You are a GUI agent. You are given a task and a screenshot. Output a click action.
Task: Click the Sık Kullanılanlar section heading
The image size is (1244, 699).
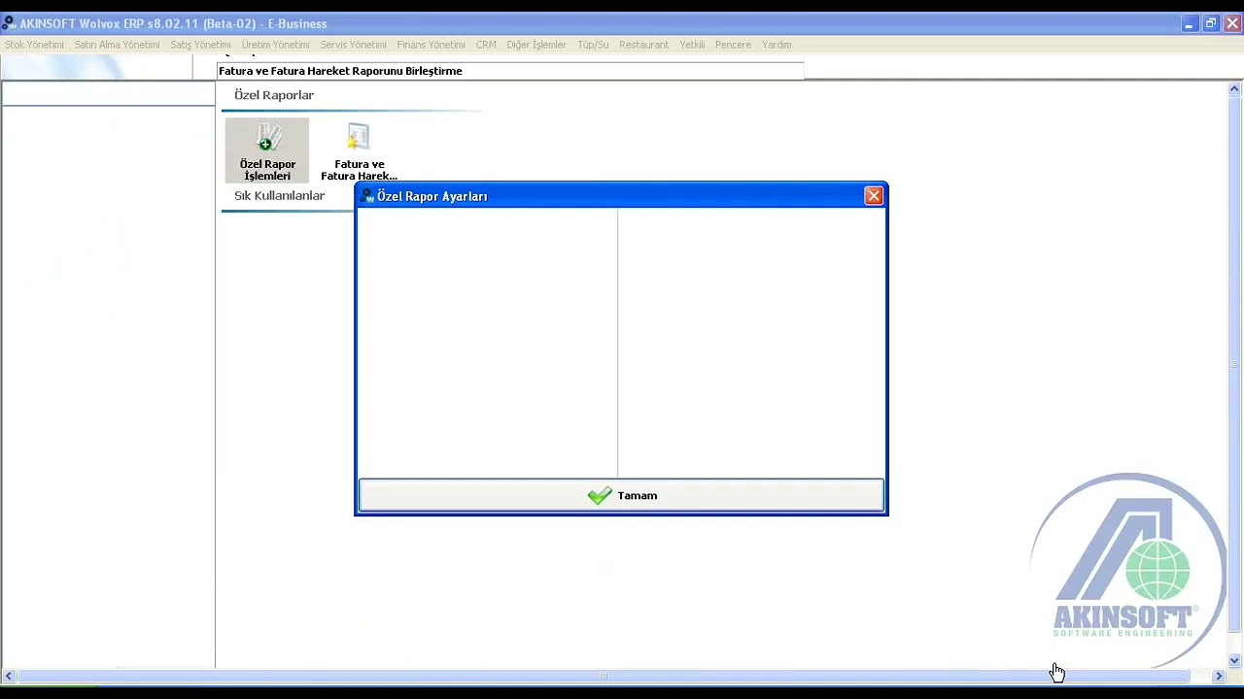coord(279,196)
